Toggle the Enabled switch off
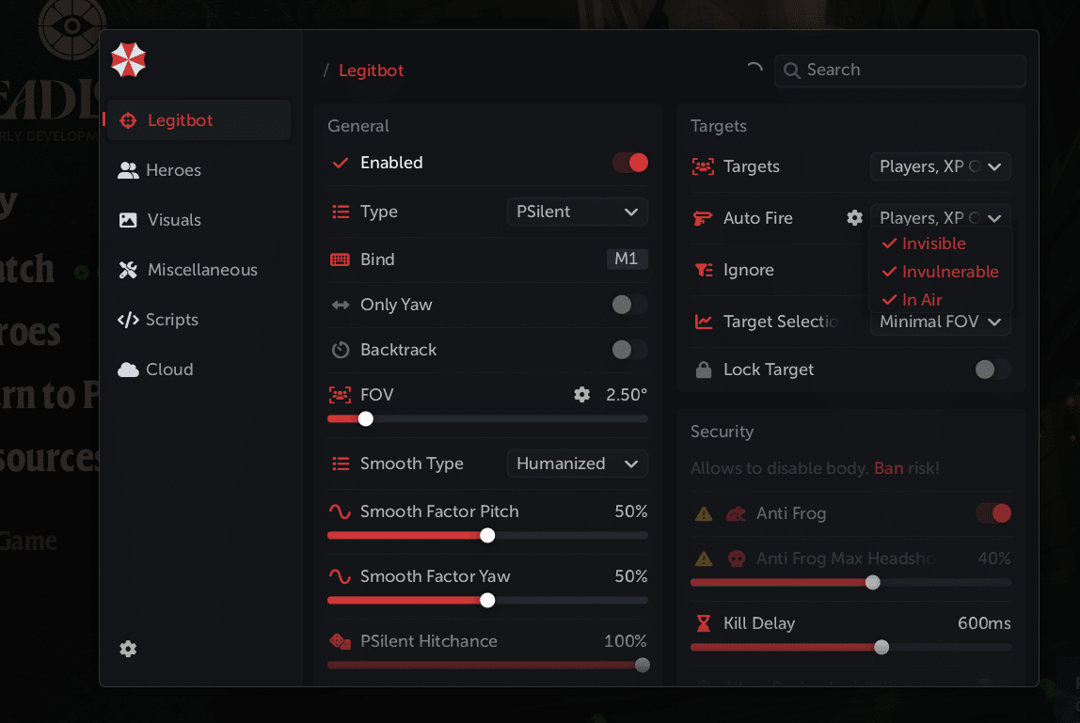This screenshot has width=1080, height=723. (x=630, y=163)
